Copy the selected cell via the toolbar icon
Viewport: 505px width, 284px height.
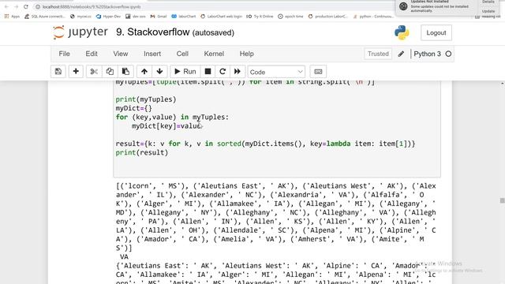click(x=110, y=72)
